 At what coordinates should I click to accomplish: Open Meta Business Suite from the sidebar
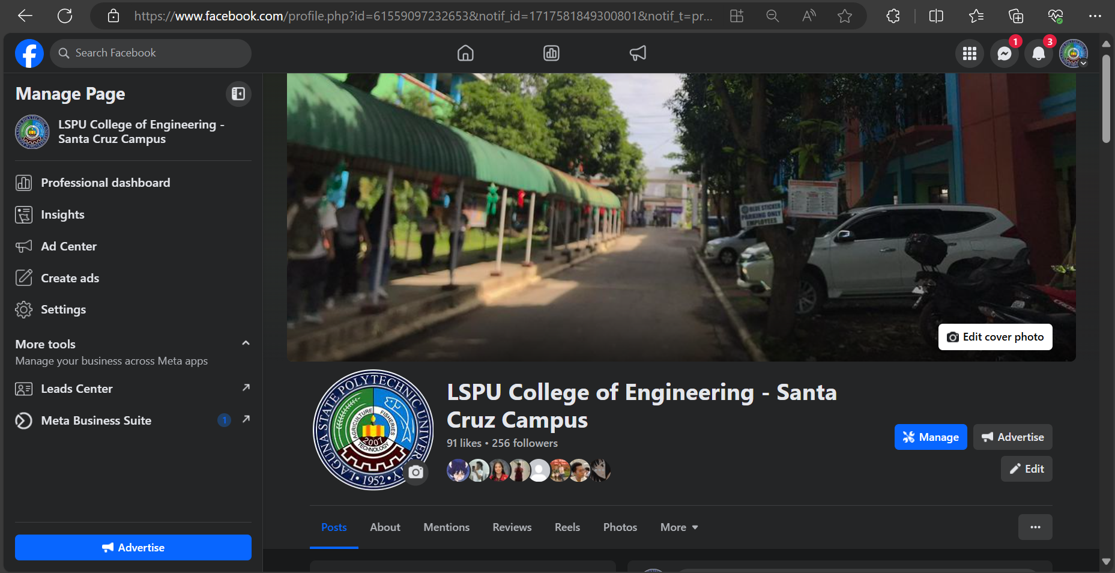pos(95,420)
